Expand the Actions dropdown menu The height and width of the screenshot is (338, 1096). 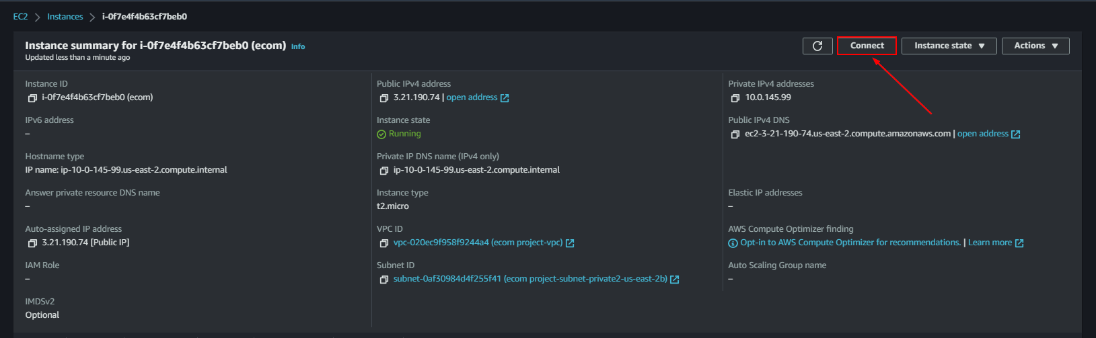click(x=1035, y=46)
